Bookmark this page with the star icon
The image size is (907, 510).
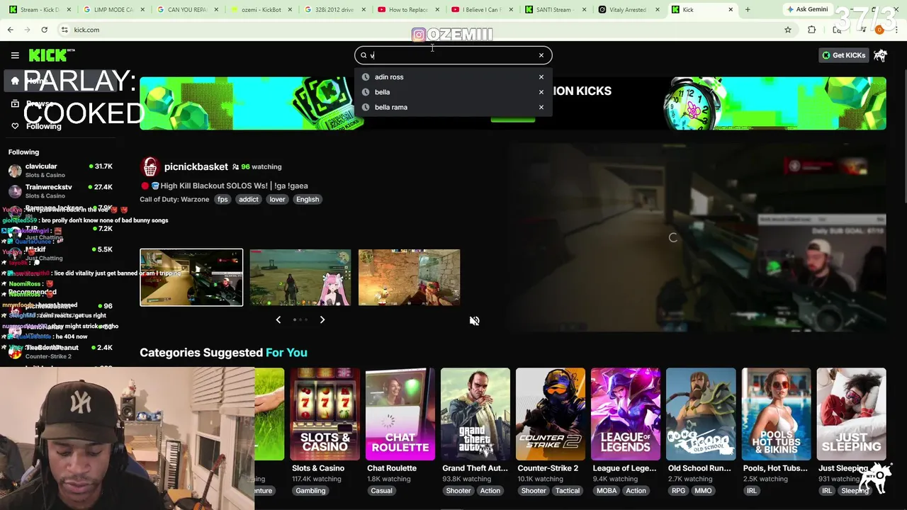(788, 30)
